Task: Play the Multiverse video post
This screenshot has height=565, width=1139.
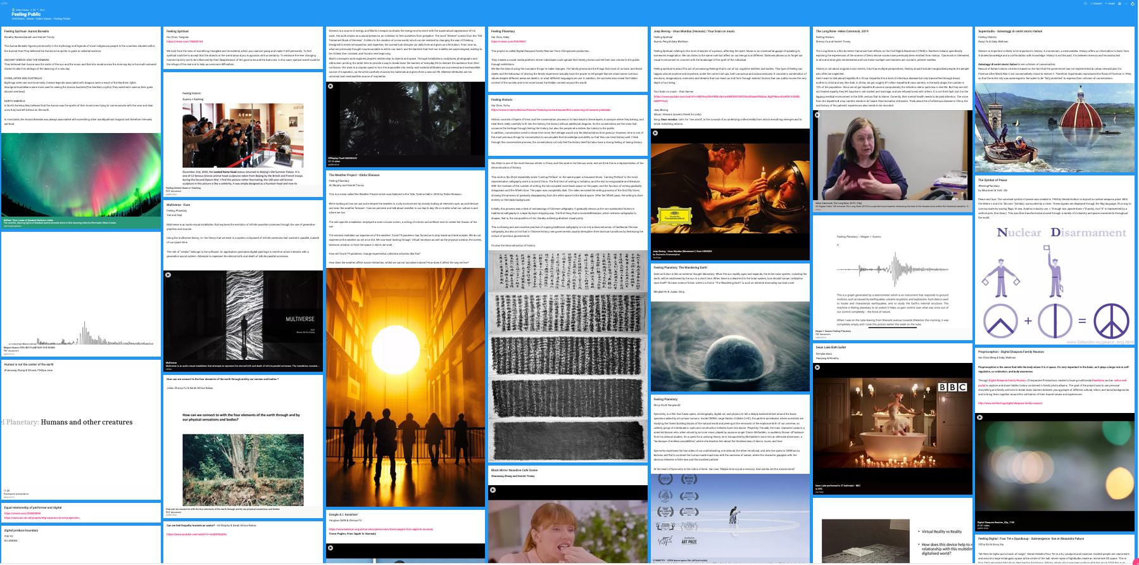Action: click(168, 275)
